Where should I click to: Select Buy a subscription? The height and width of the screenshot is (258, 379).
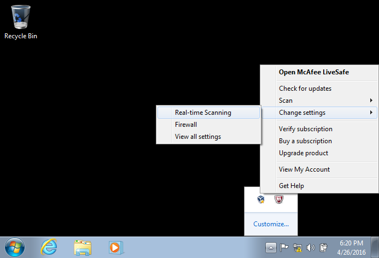pyautogui.click(x=319, y=141)
